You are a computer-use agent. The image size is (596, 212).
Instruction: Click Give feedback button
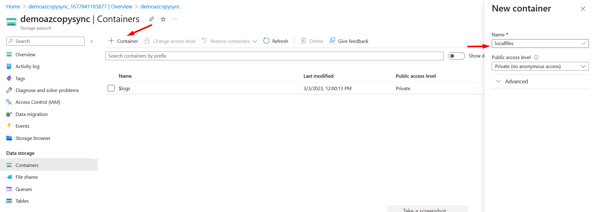(x=349, y=41)
